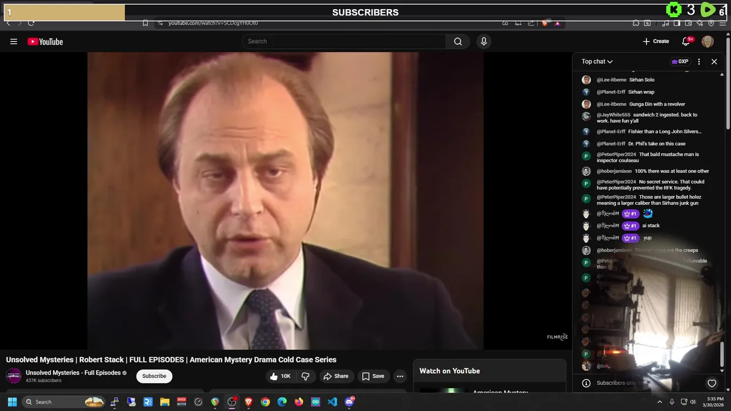731x411 pixels.
Task: Click the Watch on YouTube panel heading
Action: point(449,371)
